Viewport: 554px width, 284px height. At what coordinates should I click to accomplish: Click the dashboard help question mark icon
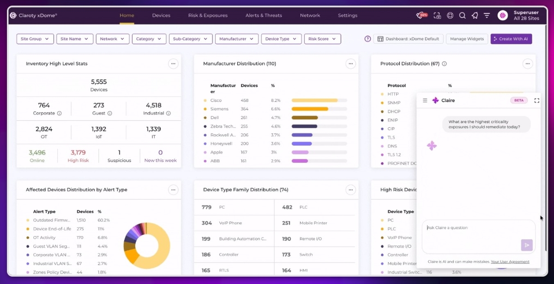[x=367, y=39]
